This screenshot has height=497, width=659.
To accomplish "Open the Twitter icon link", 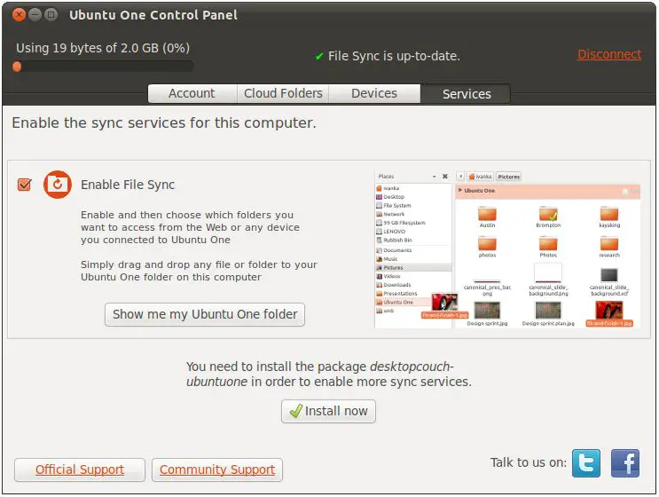I will pos(585,463).
